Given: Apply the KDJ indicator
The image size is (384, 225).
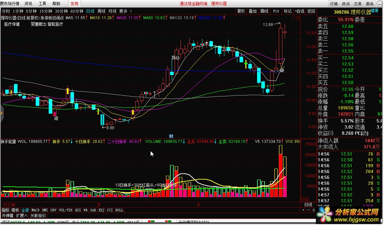Looking at the screenshot, I should click(x=102, y=210).
